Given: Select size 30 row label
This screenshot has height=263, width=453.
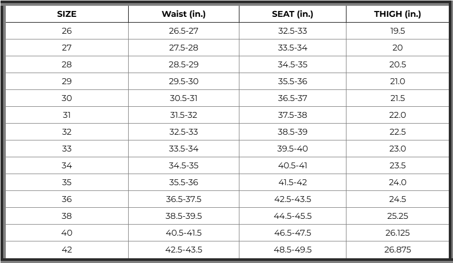Looking at the screenshot, I should click(67, 98).
